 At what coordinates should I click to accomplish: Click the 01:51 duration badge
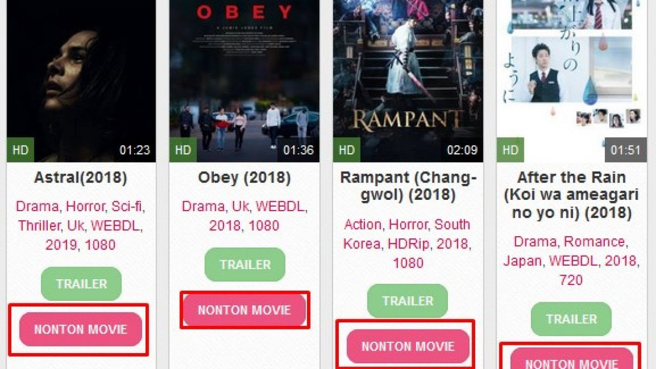point(625,150)
